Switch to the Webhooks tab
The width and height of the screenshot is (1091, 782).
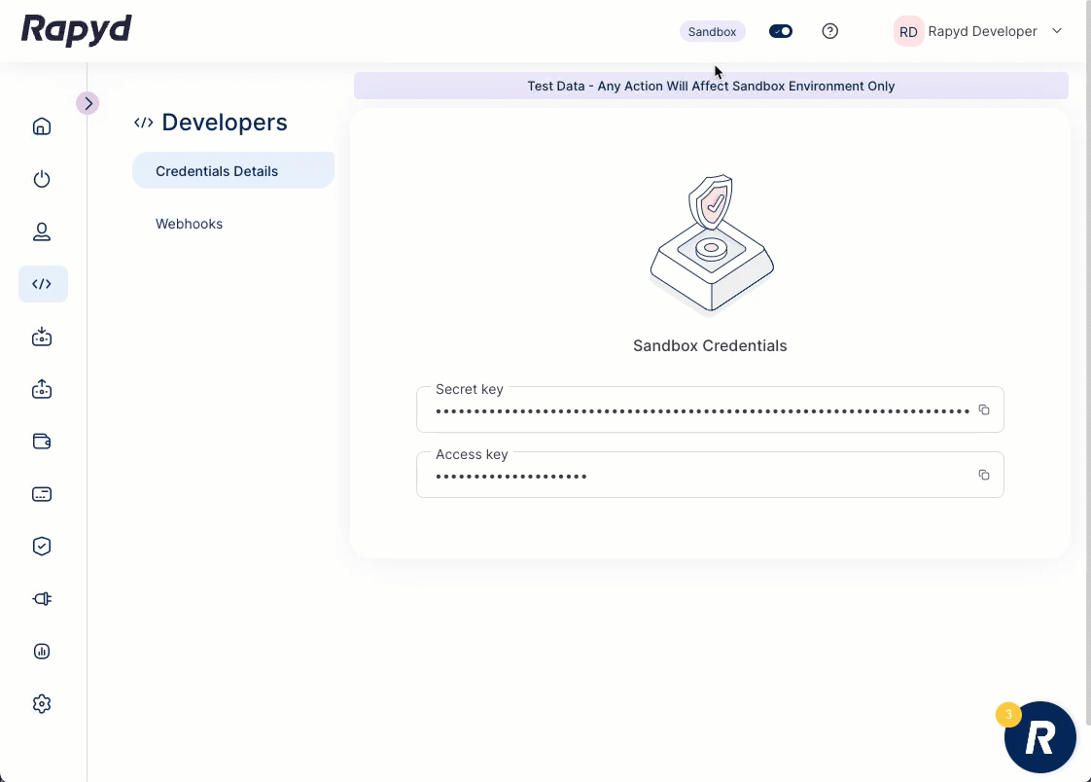pyautogui.click(x=190, y=224)
